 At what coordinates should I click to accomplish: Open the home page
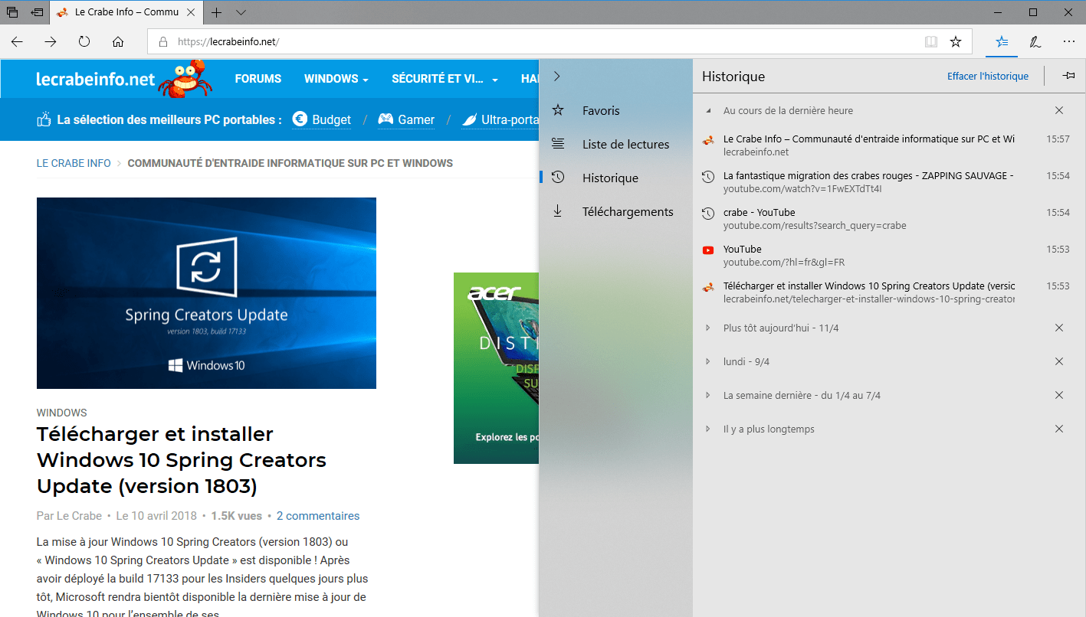click(118, 42)
